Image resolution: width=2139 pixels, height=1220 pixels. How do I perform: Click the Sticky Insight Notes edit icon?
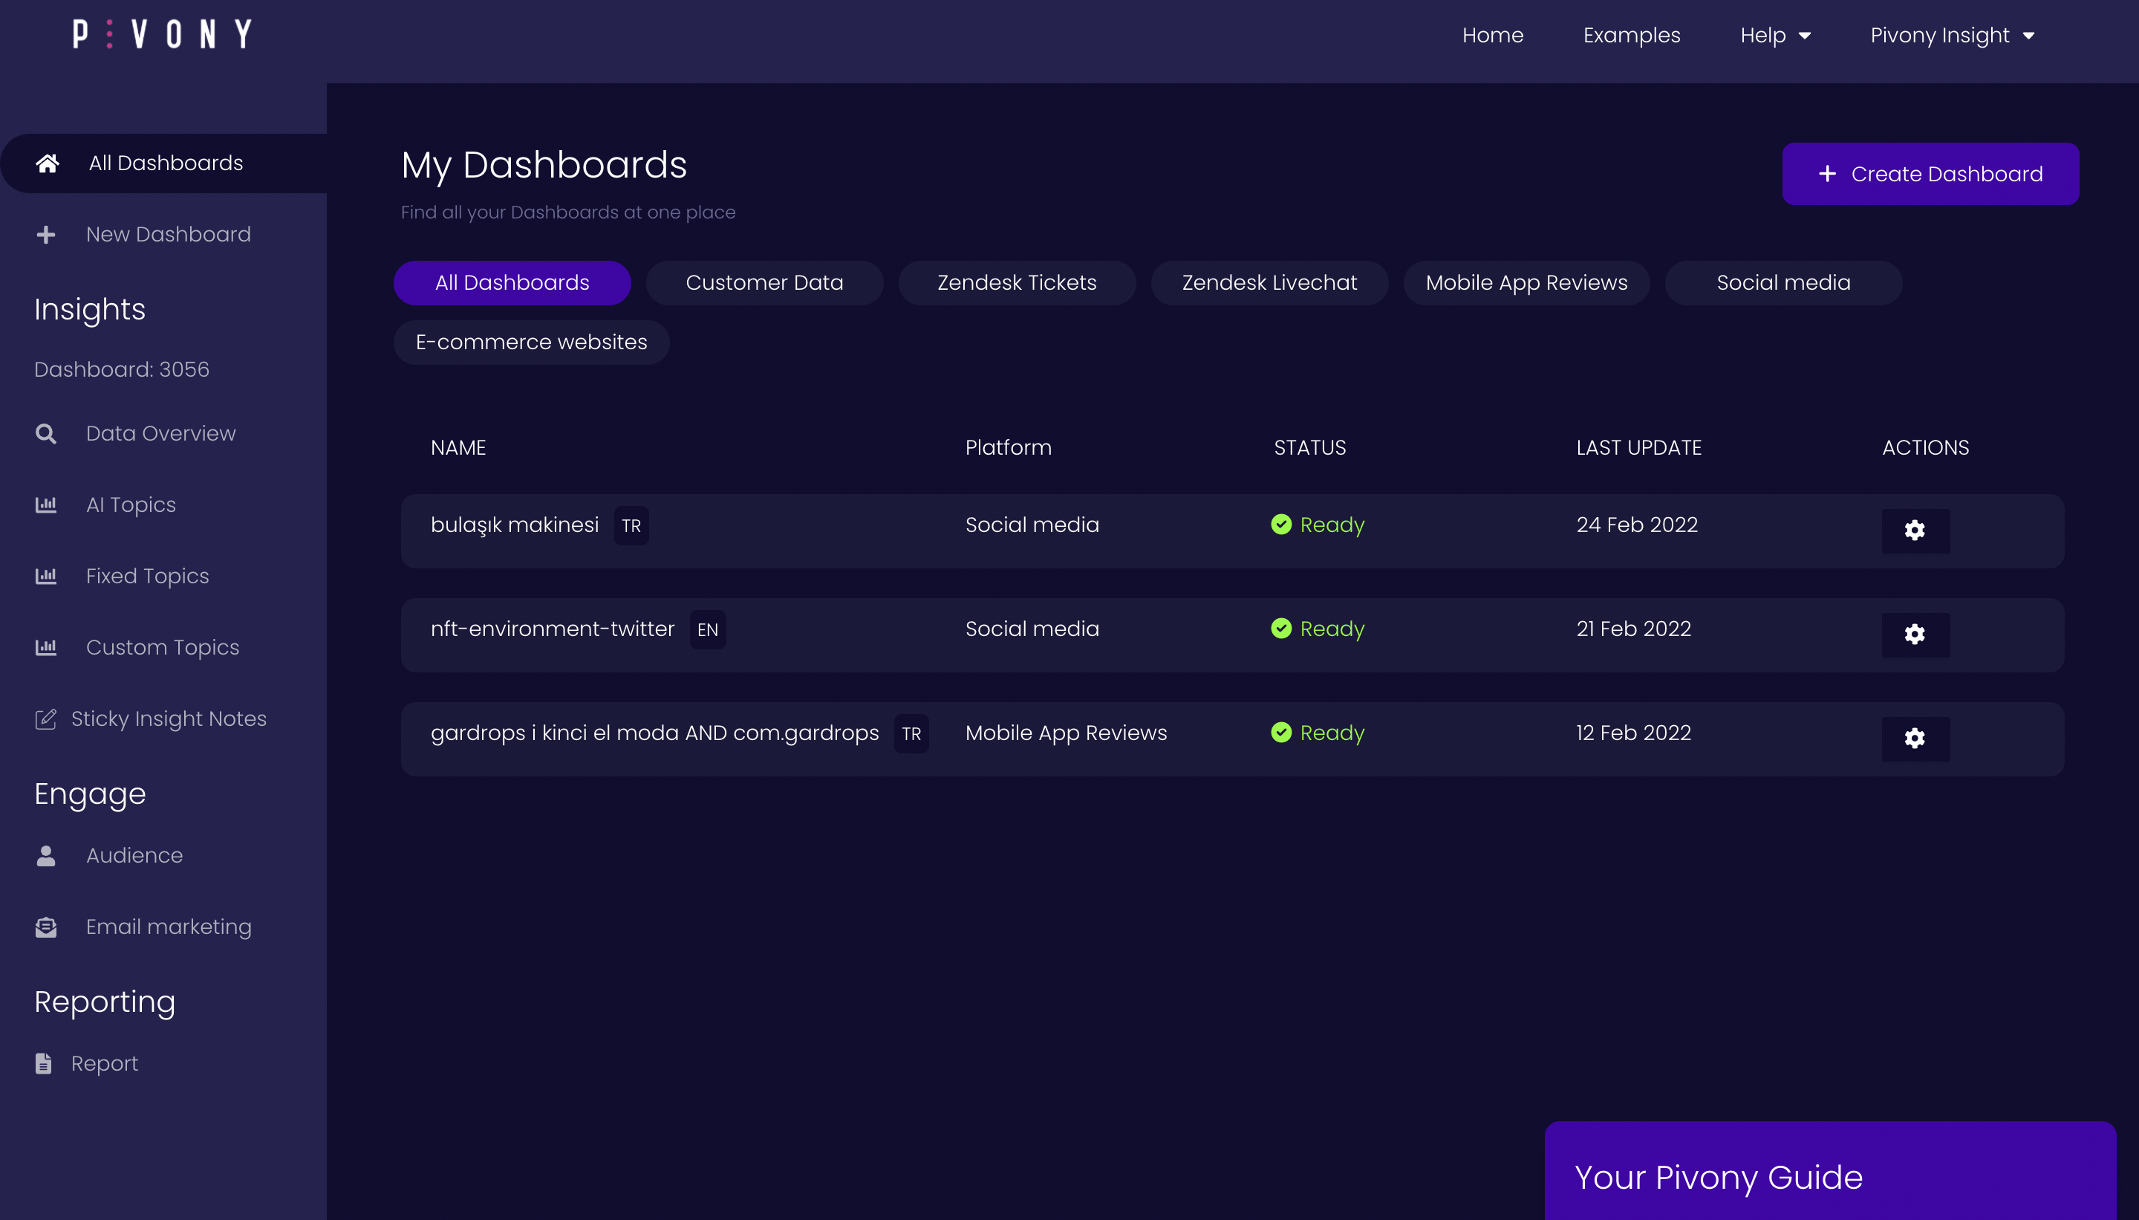46,719
